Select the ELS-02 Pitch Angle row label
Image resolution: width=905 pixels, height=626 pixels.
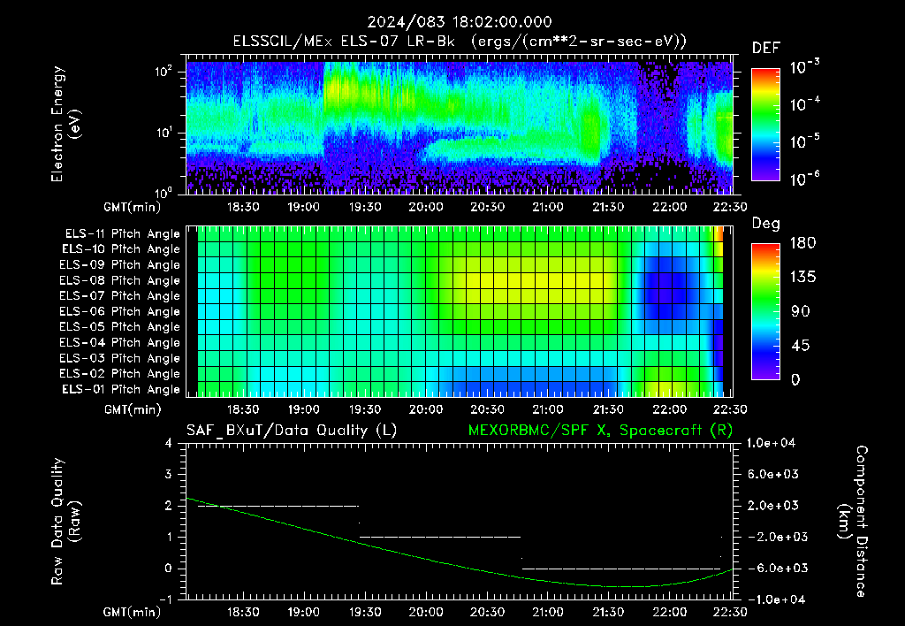click(120, 374)
